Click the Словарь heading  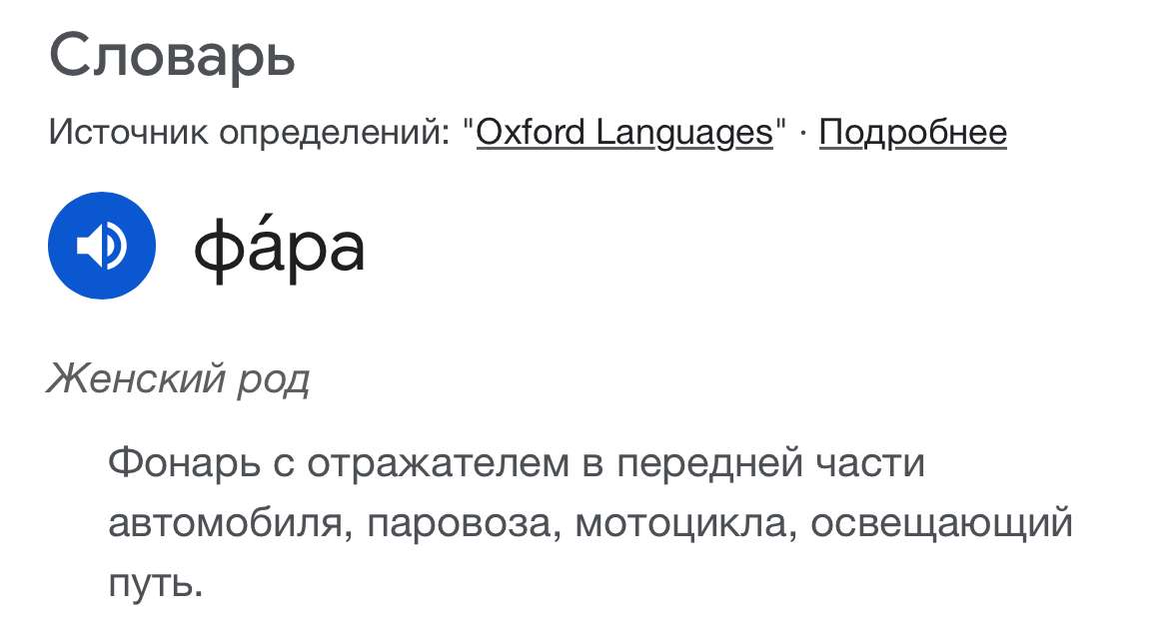coord(172,57)
